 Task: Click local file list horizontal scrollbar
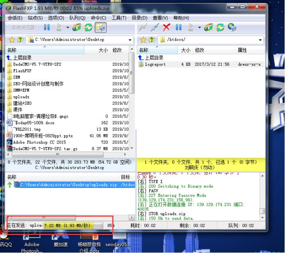58,155
